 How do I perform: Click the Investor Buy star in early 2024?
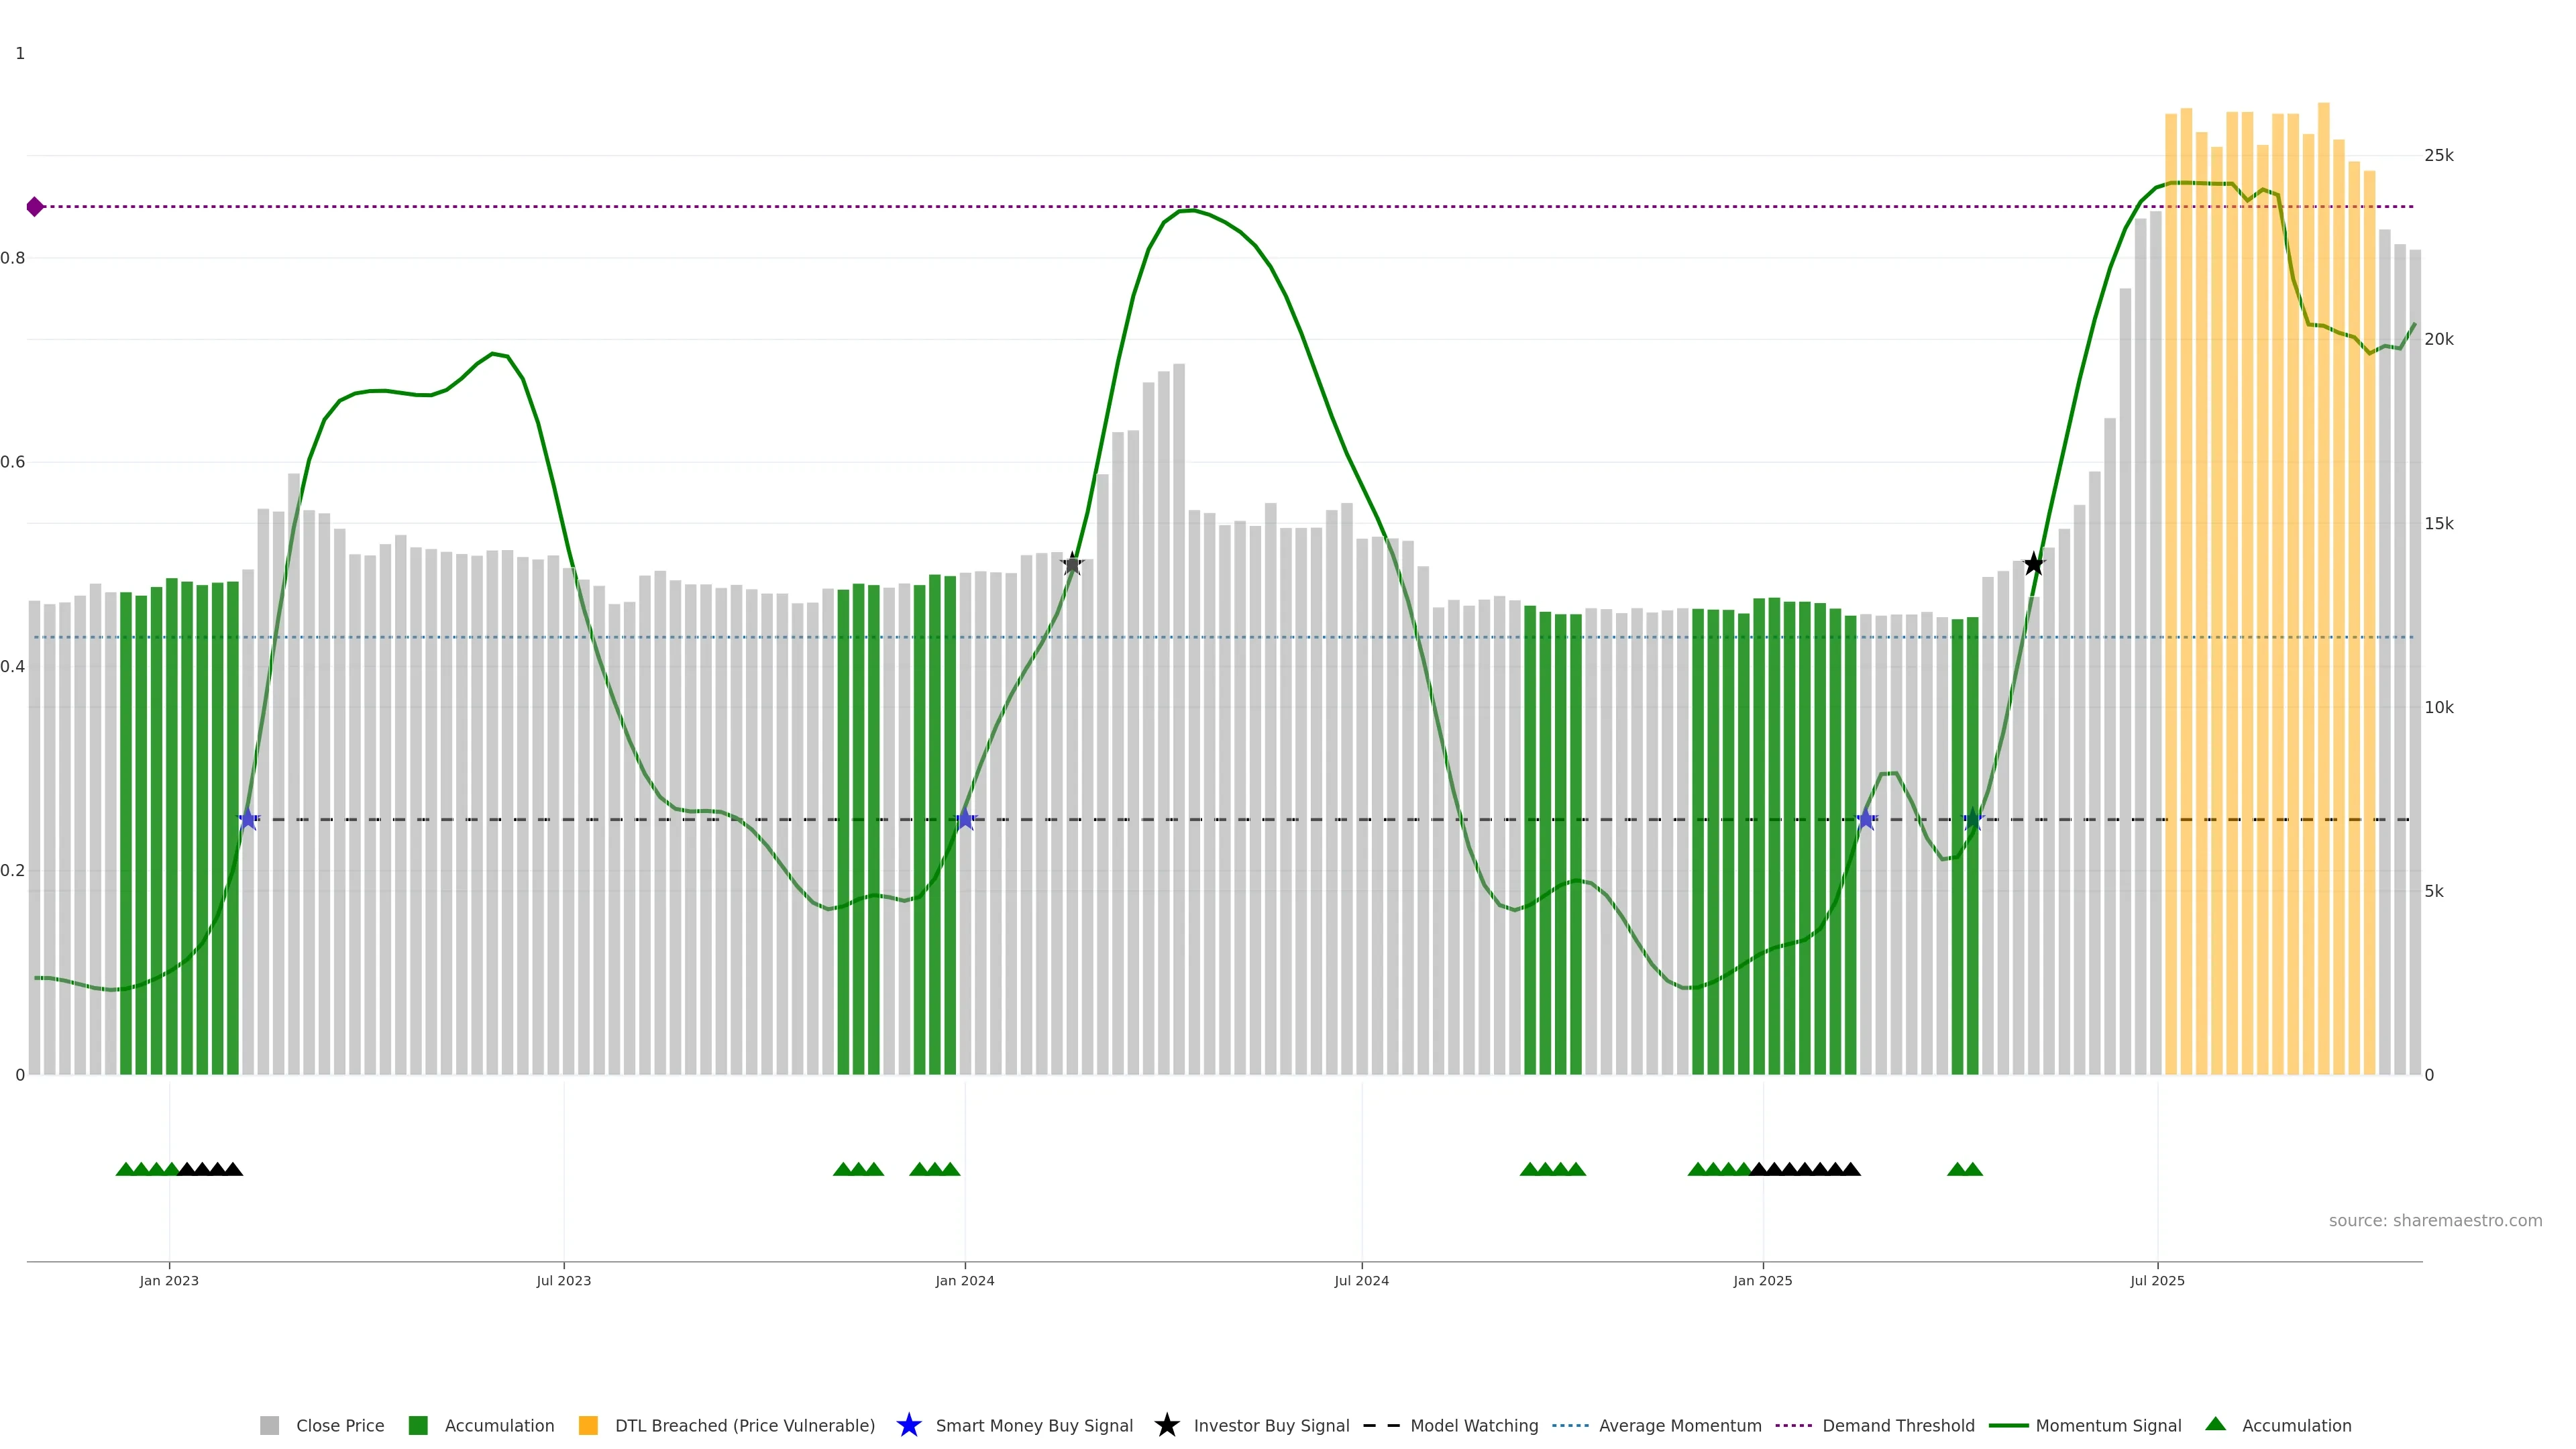click(x=1072, y=564)
